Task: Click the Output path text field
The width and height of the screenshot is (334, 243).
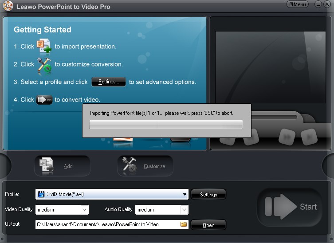Action: [x=107, y=224]
